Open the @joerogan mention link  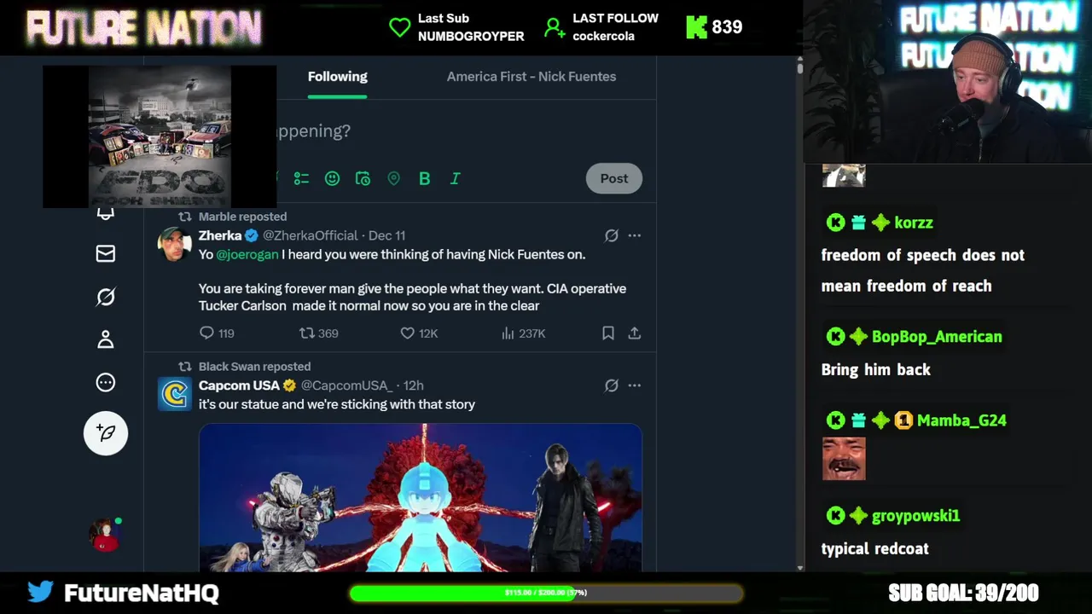pos(247,254)
